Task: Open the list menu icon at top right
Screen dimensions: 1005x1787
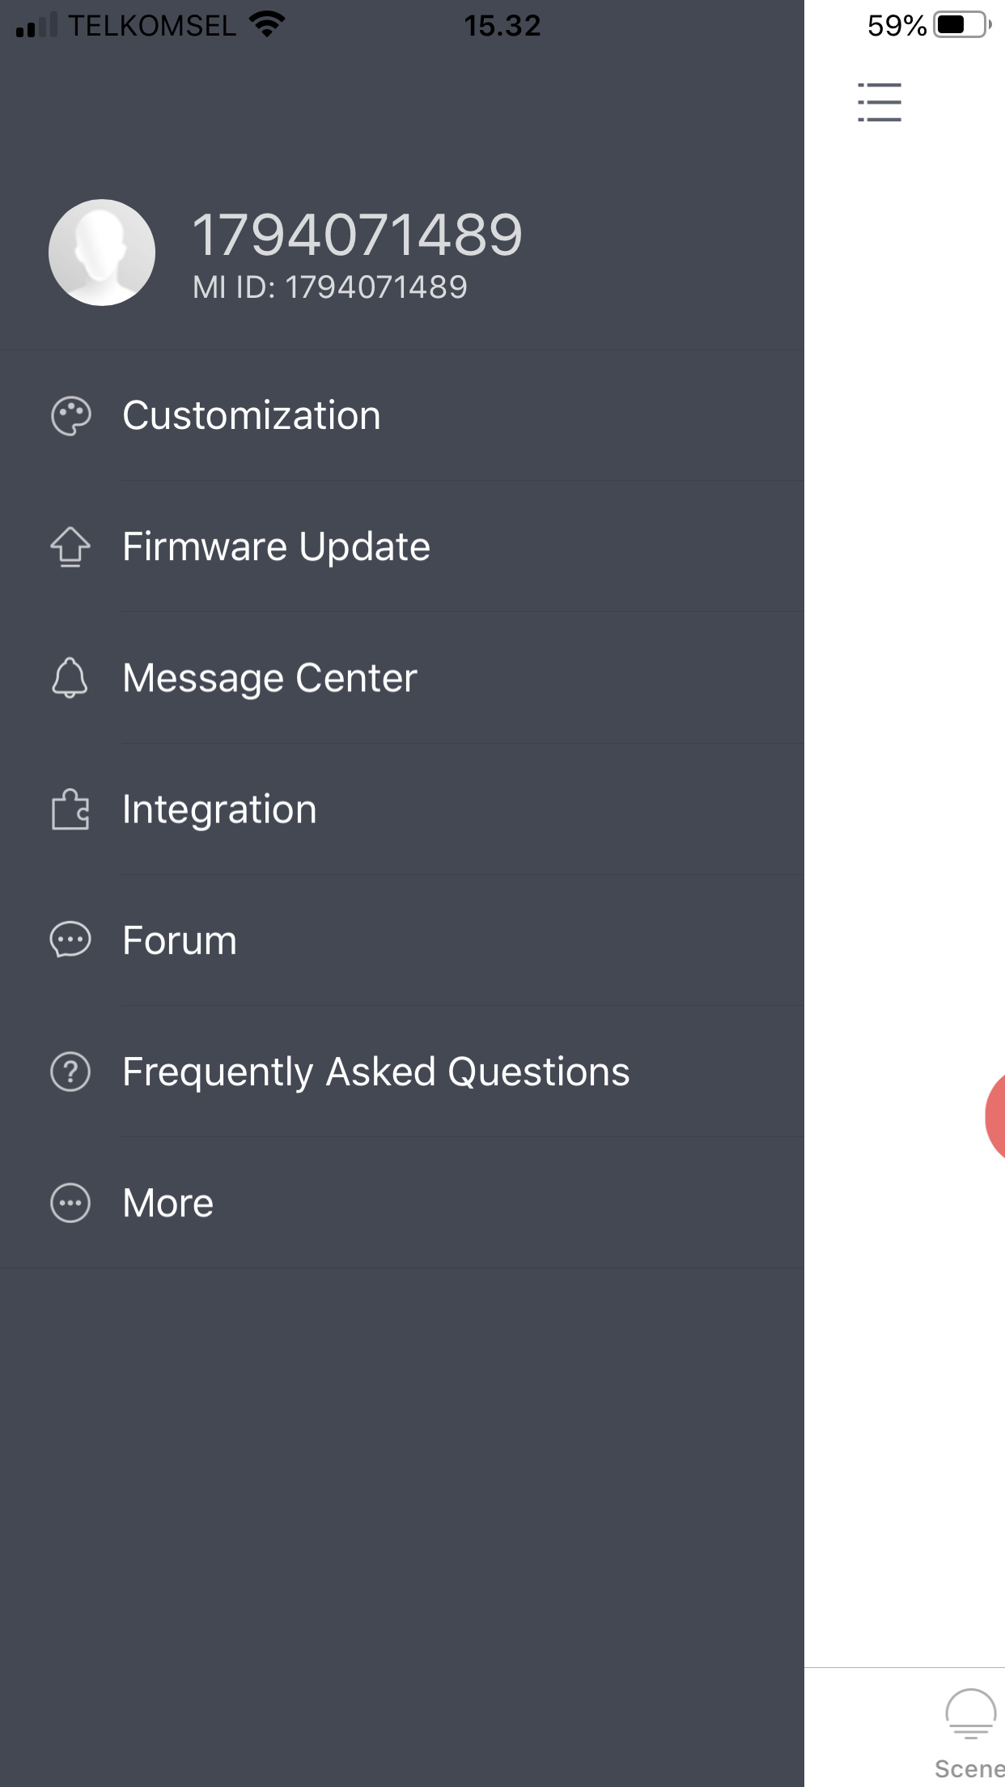Action: tap(880, 102)
